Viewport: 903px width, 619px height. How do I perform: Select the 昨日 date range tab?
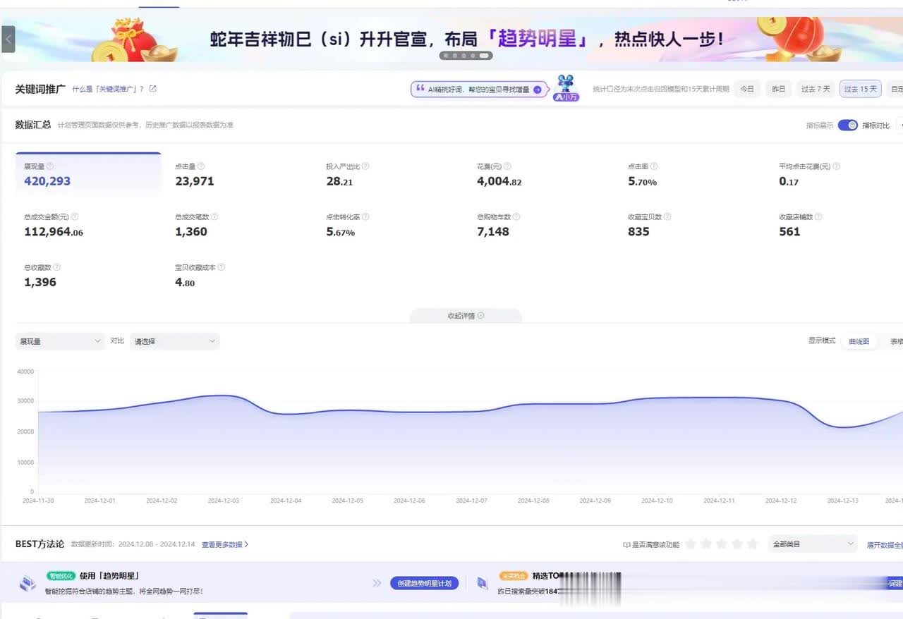click(x=778, y=89)
